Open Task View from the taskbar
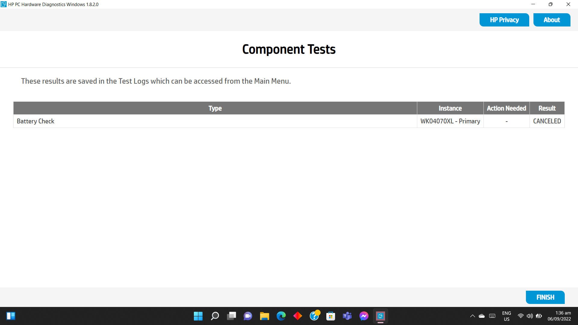 click(232, 316)
